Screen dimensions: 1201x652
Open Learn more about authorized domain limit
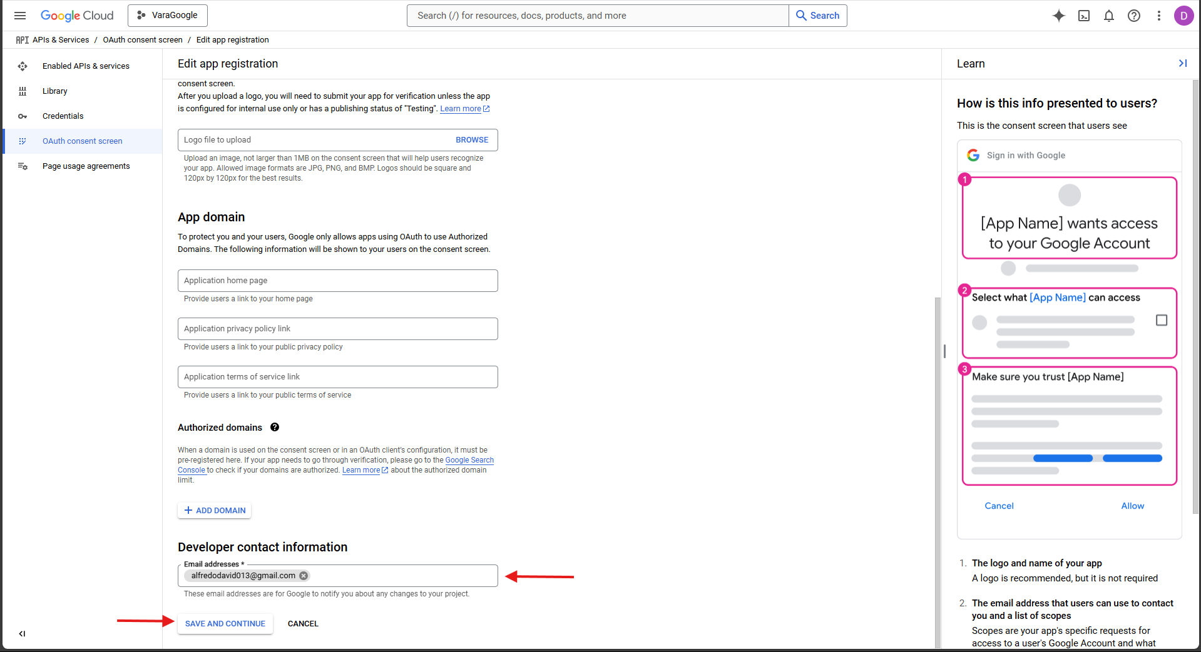365,470
